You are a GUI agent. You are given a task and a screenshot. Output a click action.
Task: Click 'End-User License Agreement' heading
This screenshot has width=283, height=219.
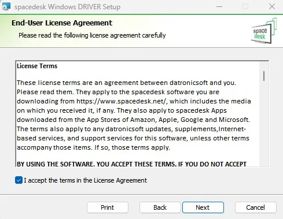[x=62, y=23]
